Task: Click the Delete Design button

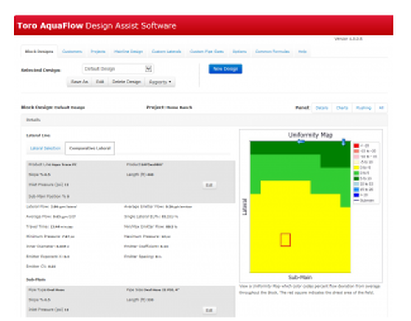Action: click(126, 82)
